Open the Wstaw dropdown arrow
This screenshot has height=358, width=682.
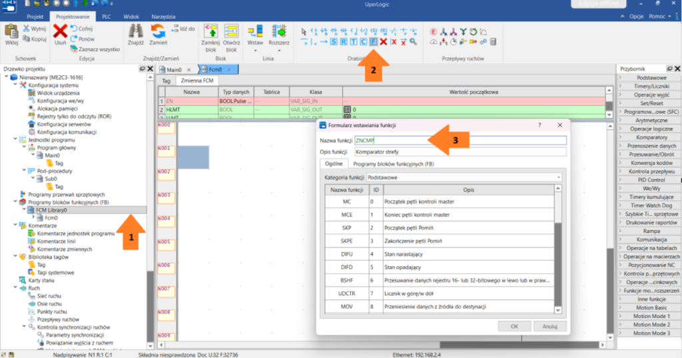point(255,51)
